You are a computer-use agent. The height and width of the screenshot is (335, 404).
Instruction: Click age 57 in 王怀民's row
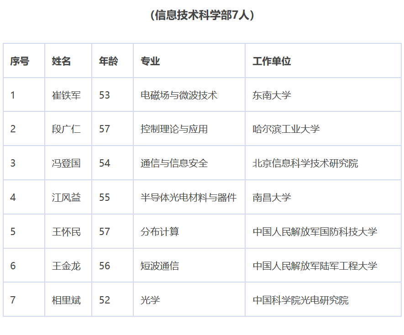click(x=105, y=231)
